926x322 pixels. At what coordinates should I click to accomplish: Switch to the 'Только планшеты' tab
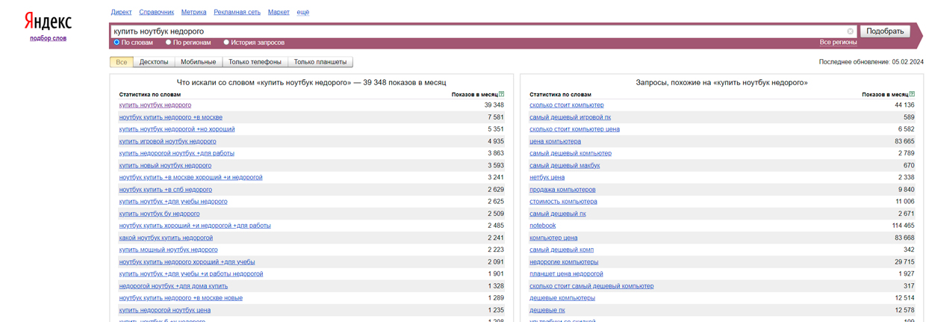coord(320,62)
